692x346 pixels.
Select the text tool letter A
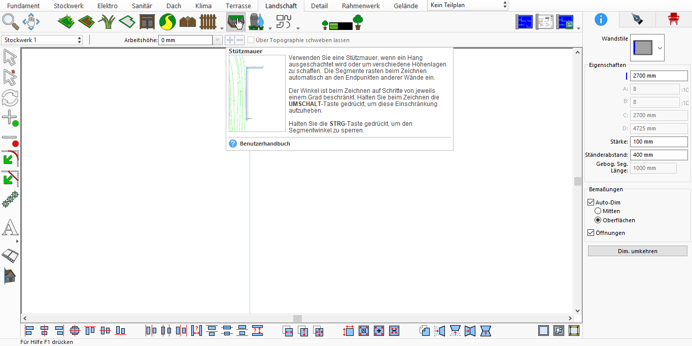click(x=10, y=228)
